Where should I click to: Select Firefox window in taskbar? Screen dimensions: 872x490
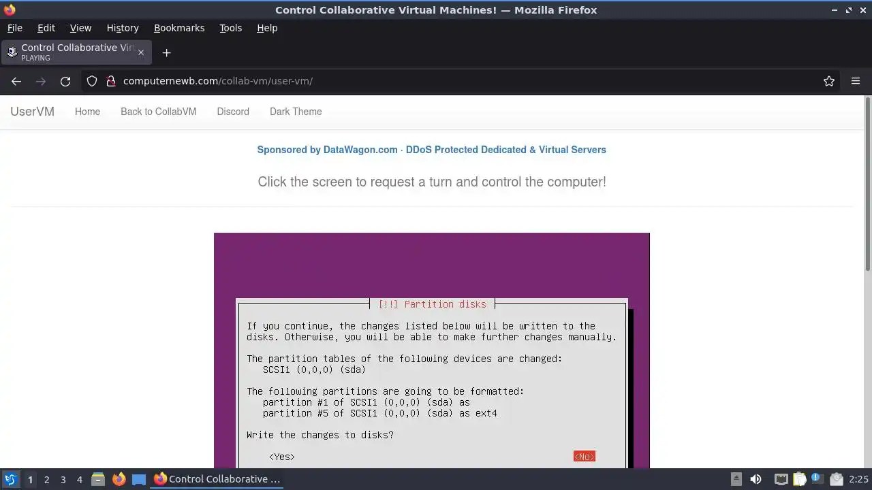click(x=218, y=479)
